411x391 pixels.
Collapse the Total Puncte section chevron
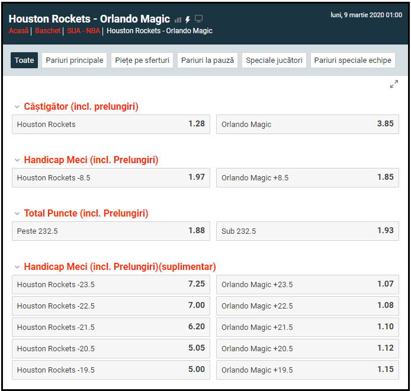17,214
